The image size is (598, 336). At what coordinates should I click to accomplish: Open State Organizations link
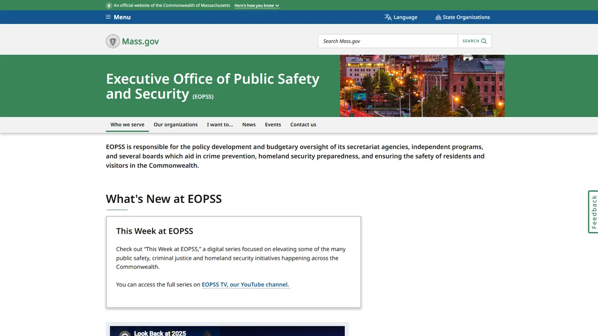pos(463,17)
